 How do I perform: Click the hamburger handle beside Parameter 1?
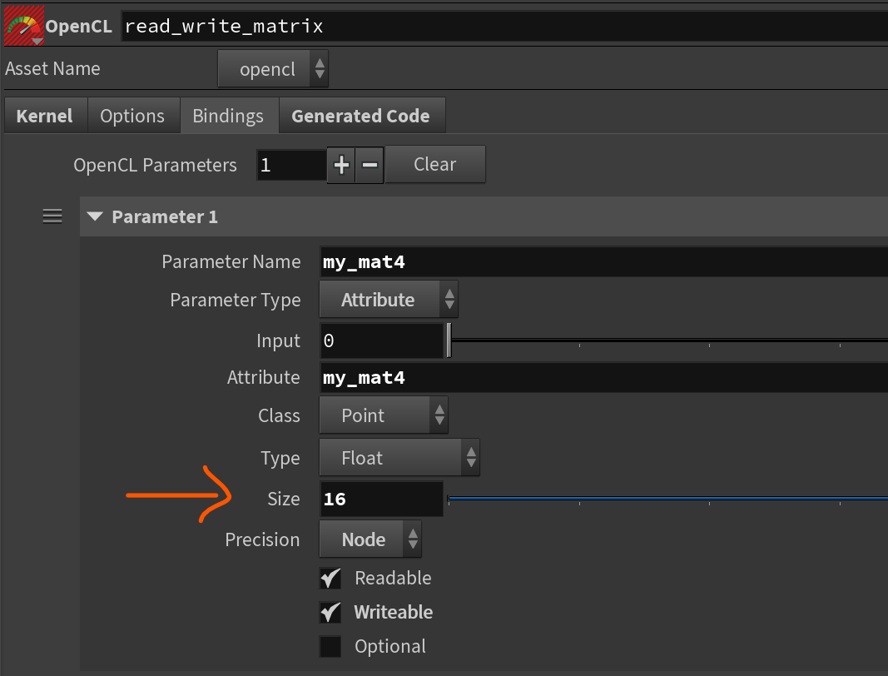(x=52, y=216)
